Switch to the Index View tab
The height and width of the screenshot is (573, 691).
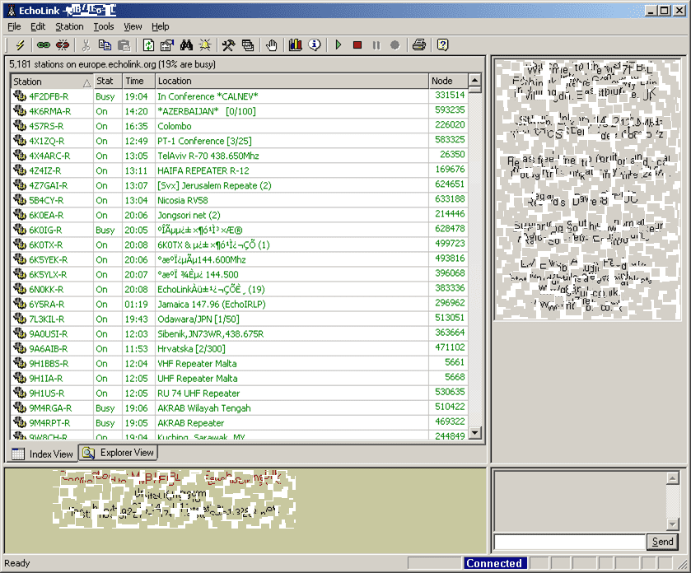click(x=42, y=454)
